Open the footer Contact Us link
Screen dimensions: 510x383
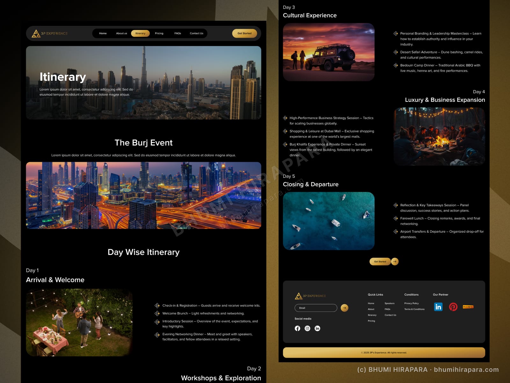(x=390, y=315)
